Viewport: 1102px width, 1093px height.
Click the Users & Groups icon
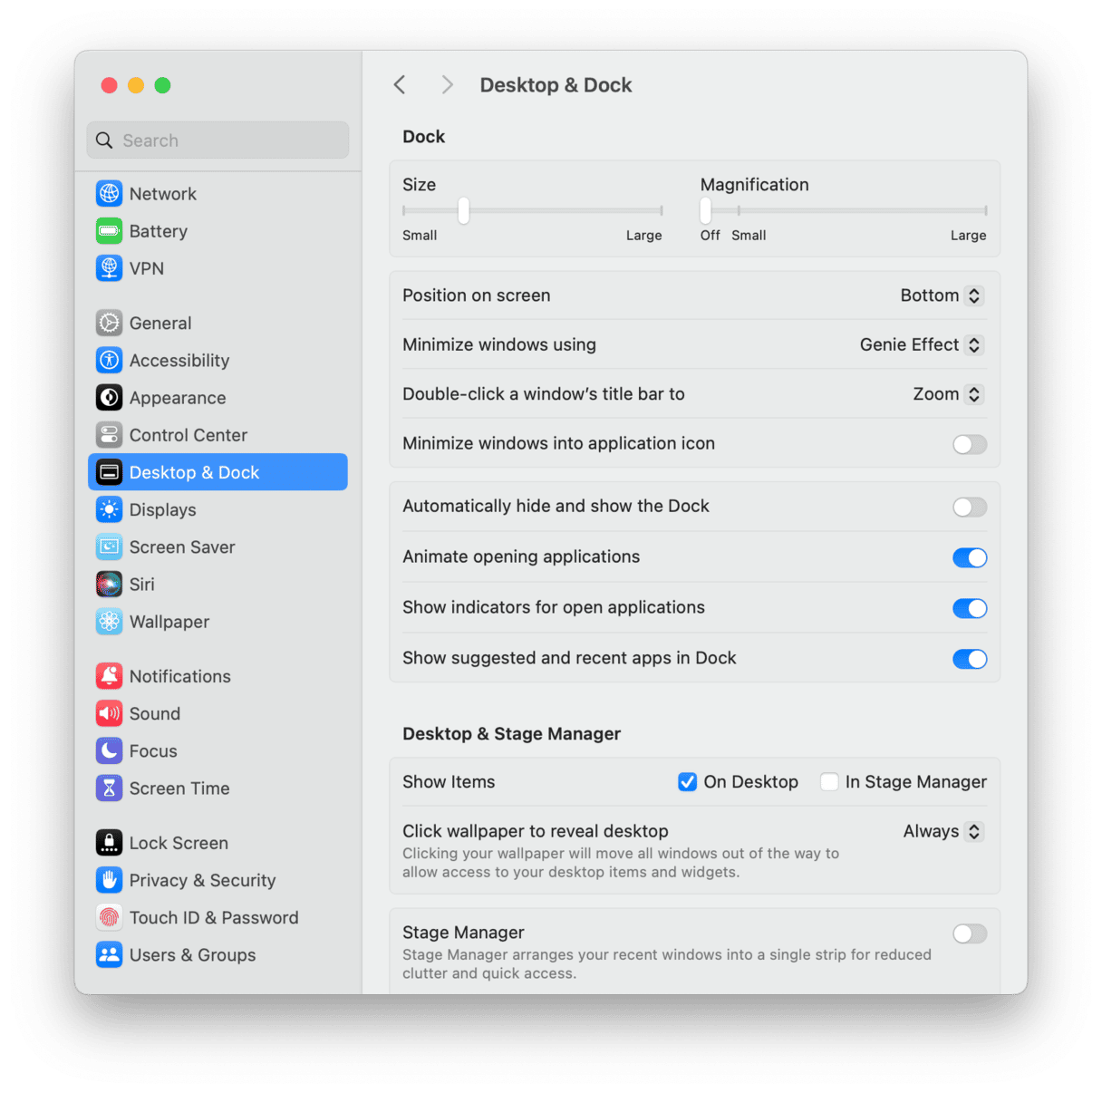point(109,954)
